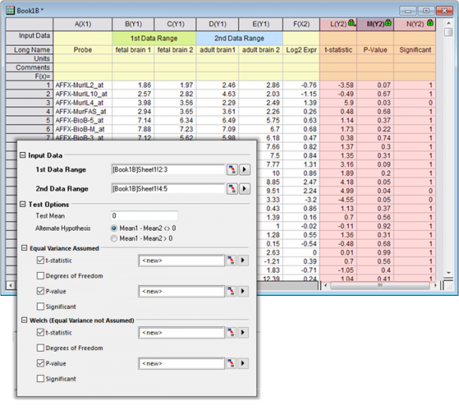Image resolution: width=459 pixels, height=415 pixels.
Task: Select column header F(X2)
Action: [301, 24]
